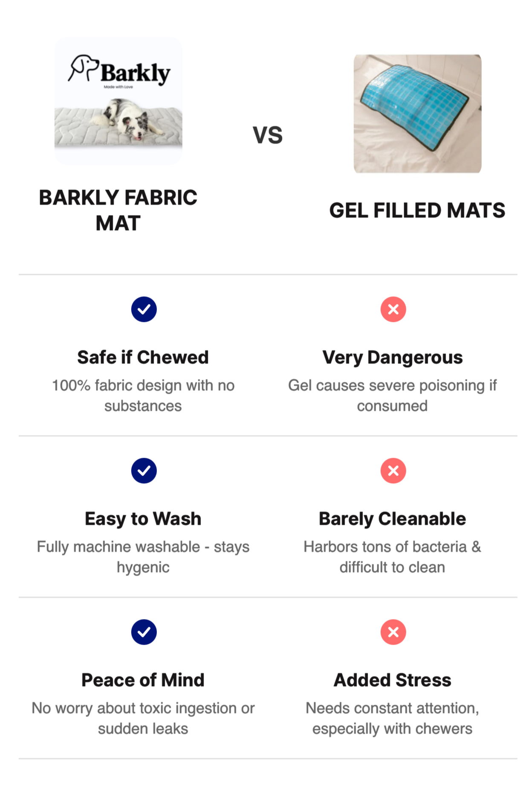This screenshot has height=786, width=523.
Task: Select the Safe if Chewed title
Action: point(143,357)
